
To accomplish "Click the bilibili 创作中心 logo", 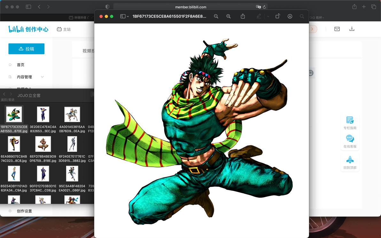I will pos(28,29).
